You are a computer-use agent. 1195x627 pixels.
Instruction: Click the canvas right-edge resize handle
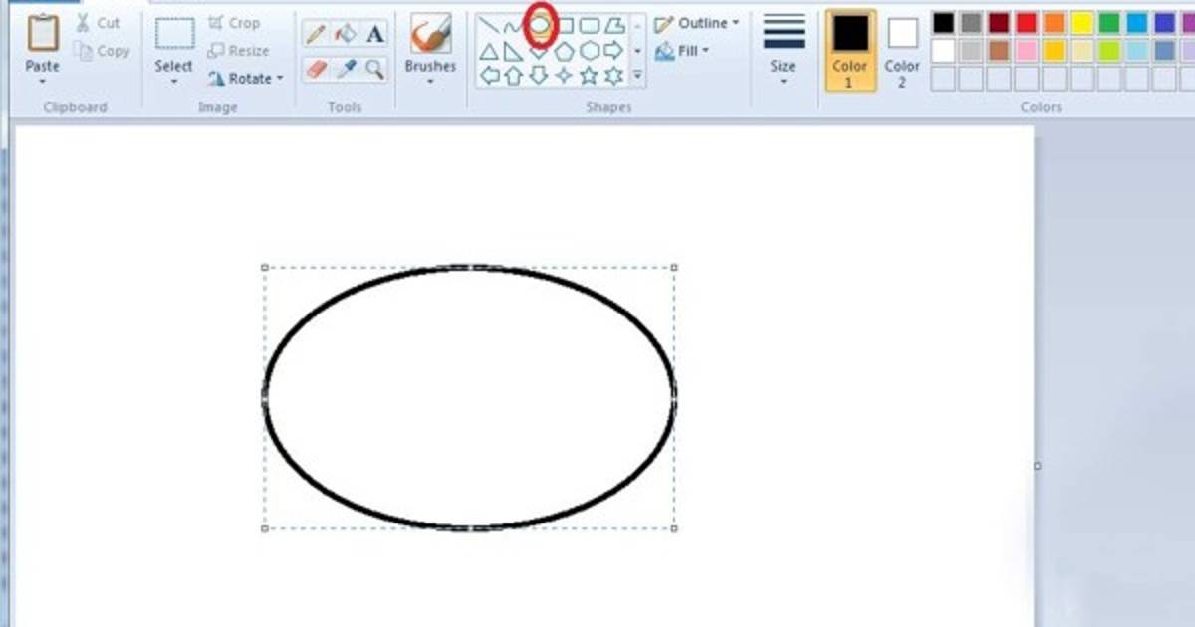pos(1037,465)
